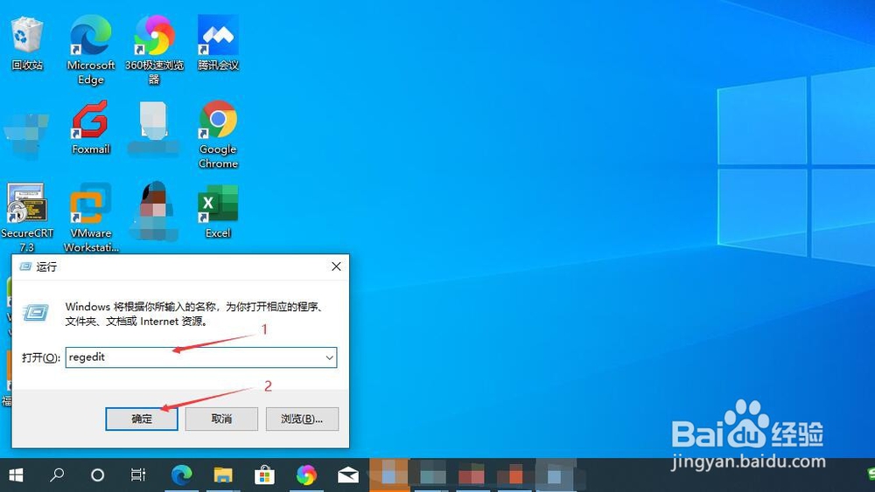Open Edge from the taskbar

tap(181, 475)
